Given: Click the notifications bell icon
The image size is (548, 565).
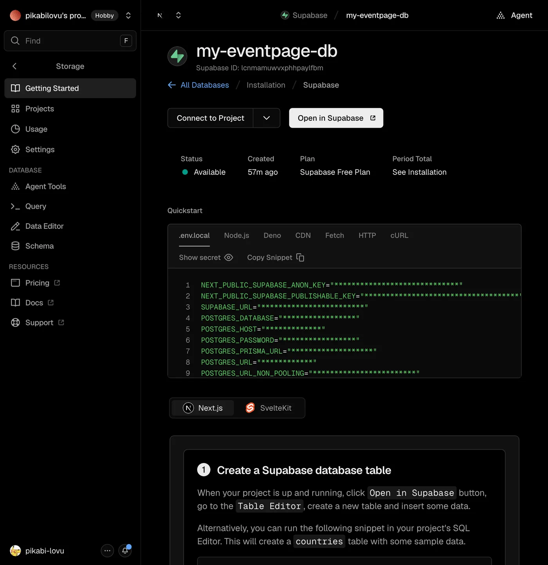Looking at the screenshot, I should tap(125, 551).
